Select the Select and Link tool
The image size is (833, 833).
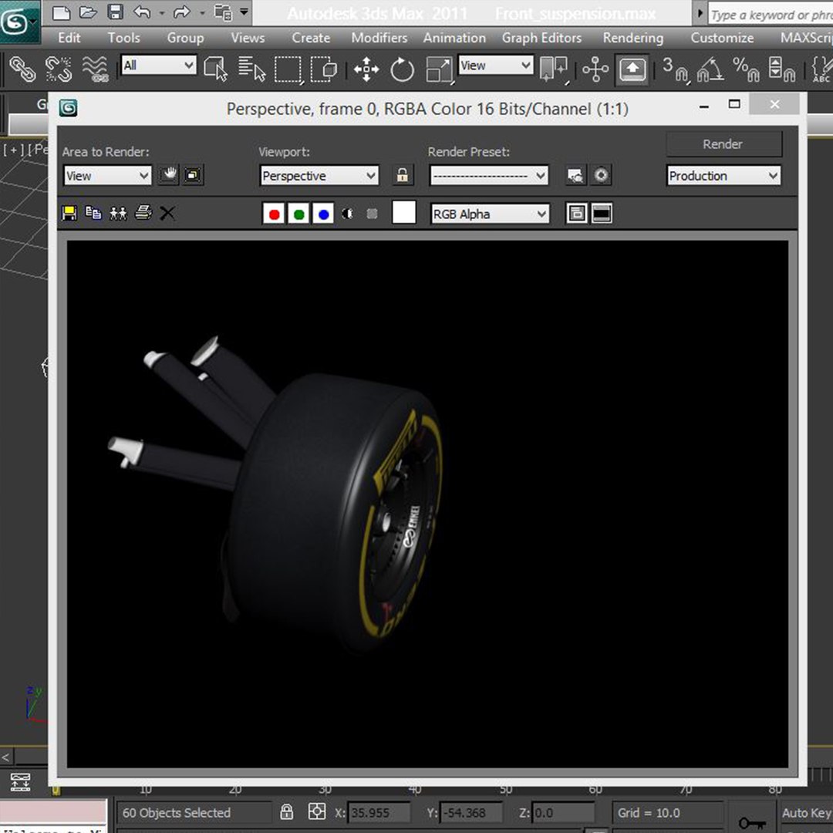point(23,69)
